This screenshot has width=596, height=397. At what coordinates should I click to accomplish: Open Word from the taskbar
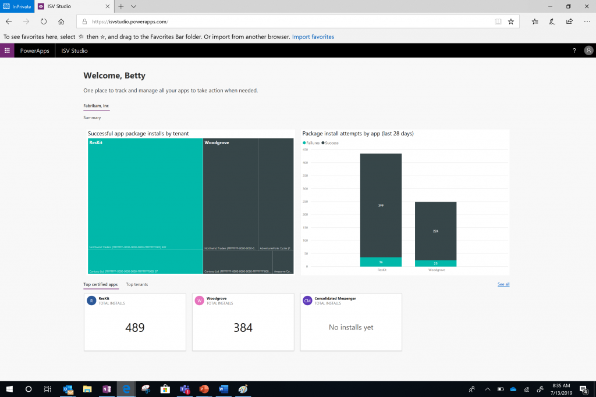tap(223, 389)
